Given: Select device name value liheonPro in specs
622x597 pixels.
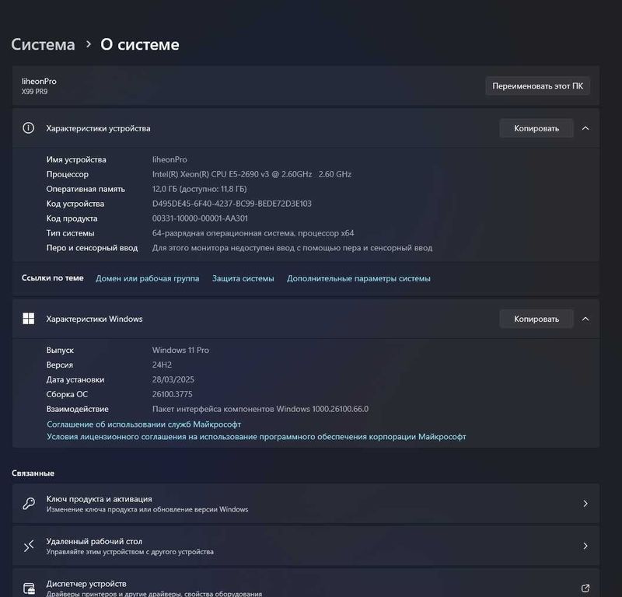Looking at the screenshot, I should tap(169, 159).
